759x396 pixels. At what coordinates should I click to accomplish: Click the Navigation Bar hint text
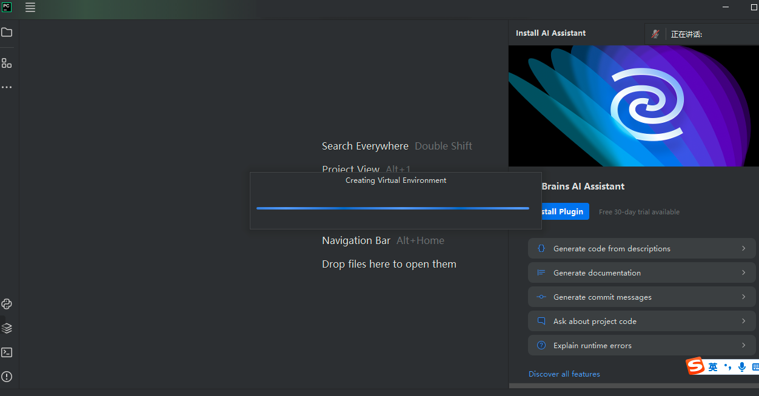[356, 240]
